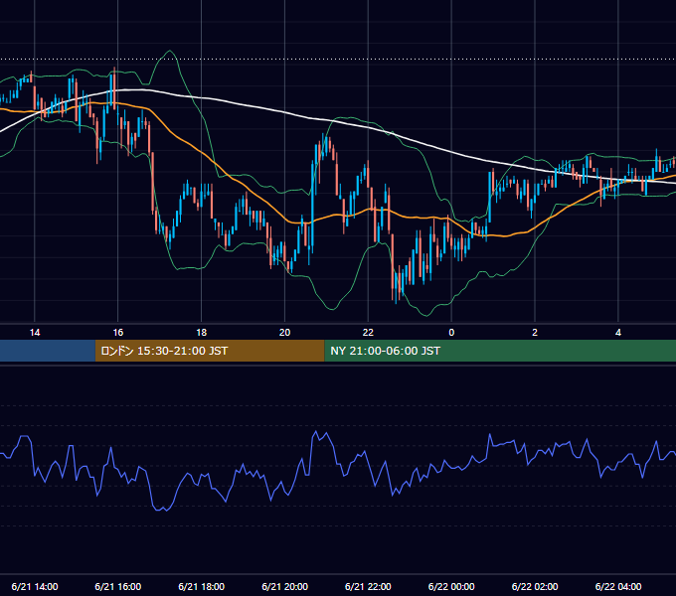676x596 pixels.
Task: Click hour label 14 on price chart axis
Action: (35, 333)
